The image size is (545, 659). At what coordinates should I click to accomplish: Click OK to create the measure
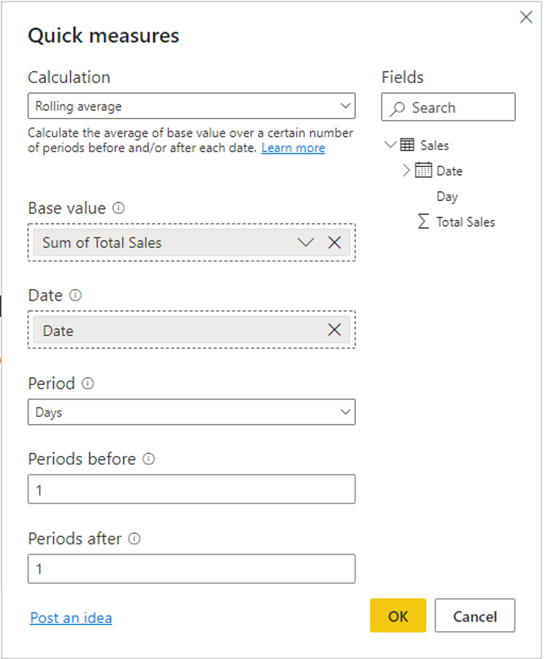click(398, 615)
